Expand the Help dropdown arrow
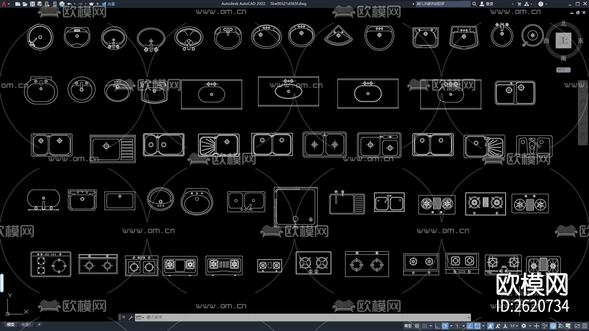Viewport: 589px width, 331px height. [x=546, y=4]
